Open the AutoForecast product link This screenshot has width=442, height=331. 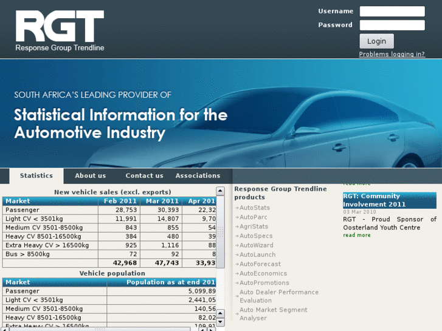point(260,264)
